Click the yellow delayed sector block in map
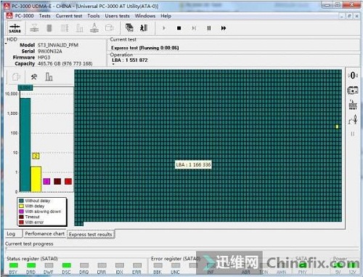 coord(337,127)
